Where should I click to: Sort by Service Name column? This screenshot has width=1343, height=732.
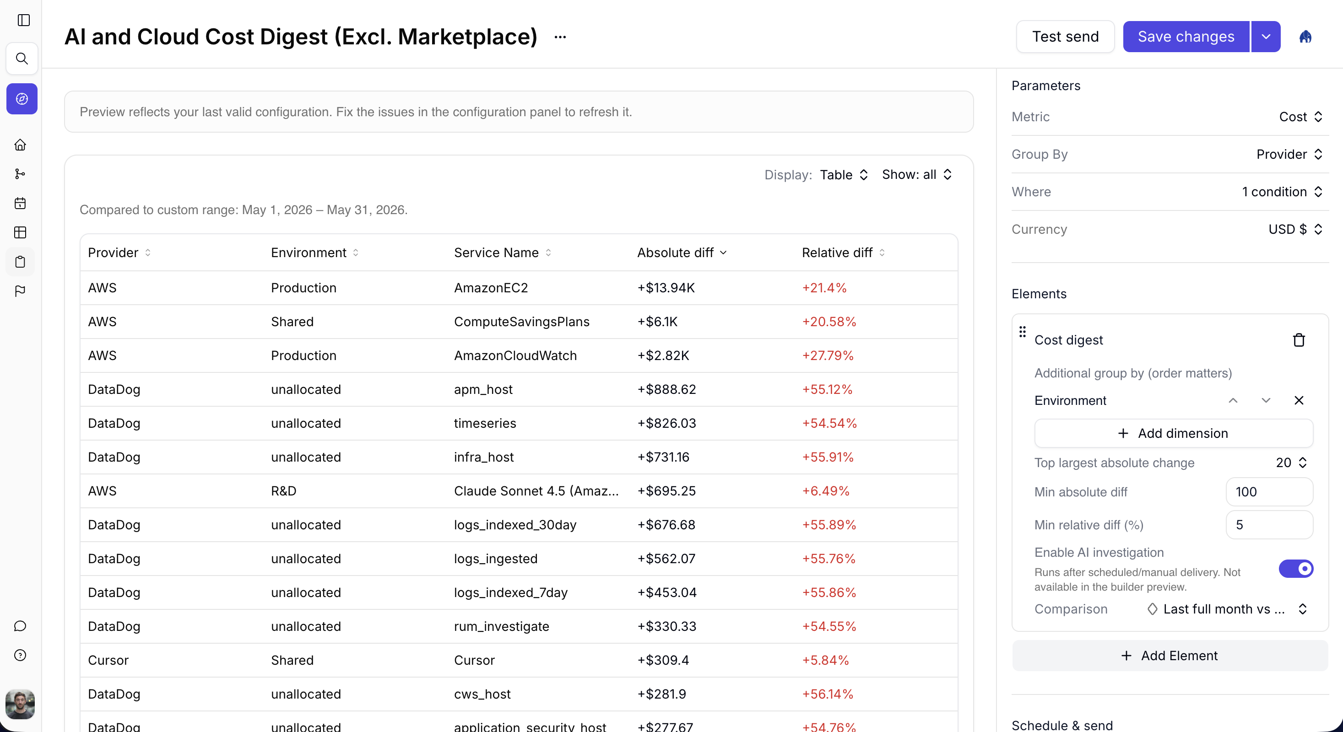pos(503,253)
